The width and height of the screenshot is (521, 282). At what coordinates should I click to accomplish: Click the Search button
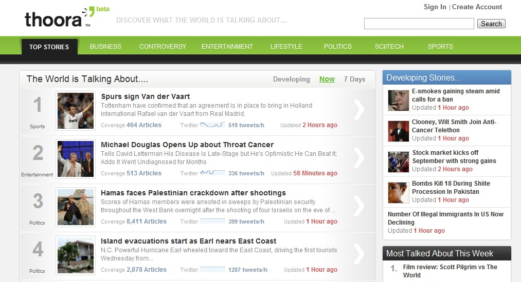coord(492,24)
